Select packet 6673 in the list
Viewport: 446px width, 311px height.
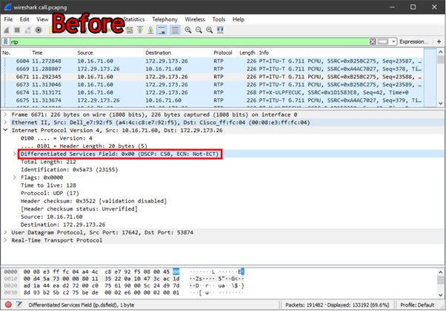coord(213,84)
